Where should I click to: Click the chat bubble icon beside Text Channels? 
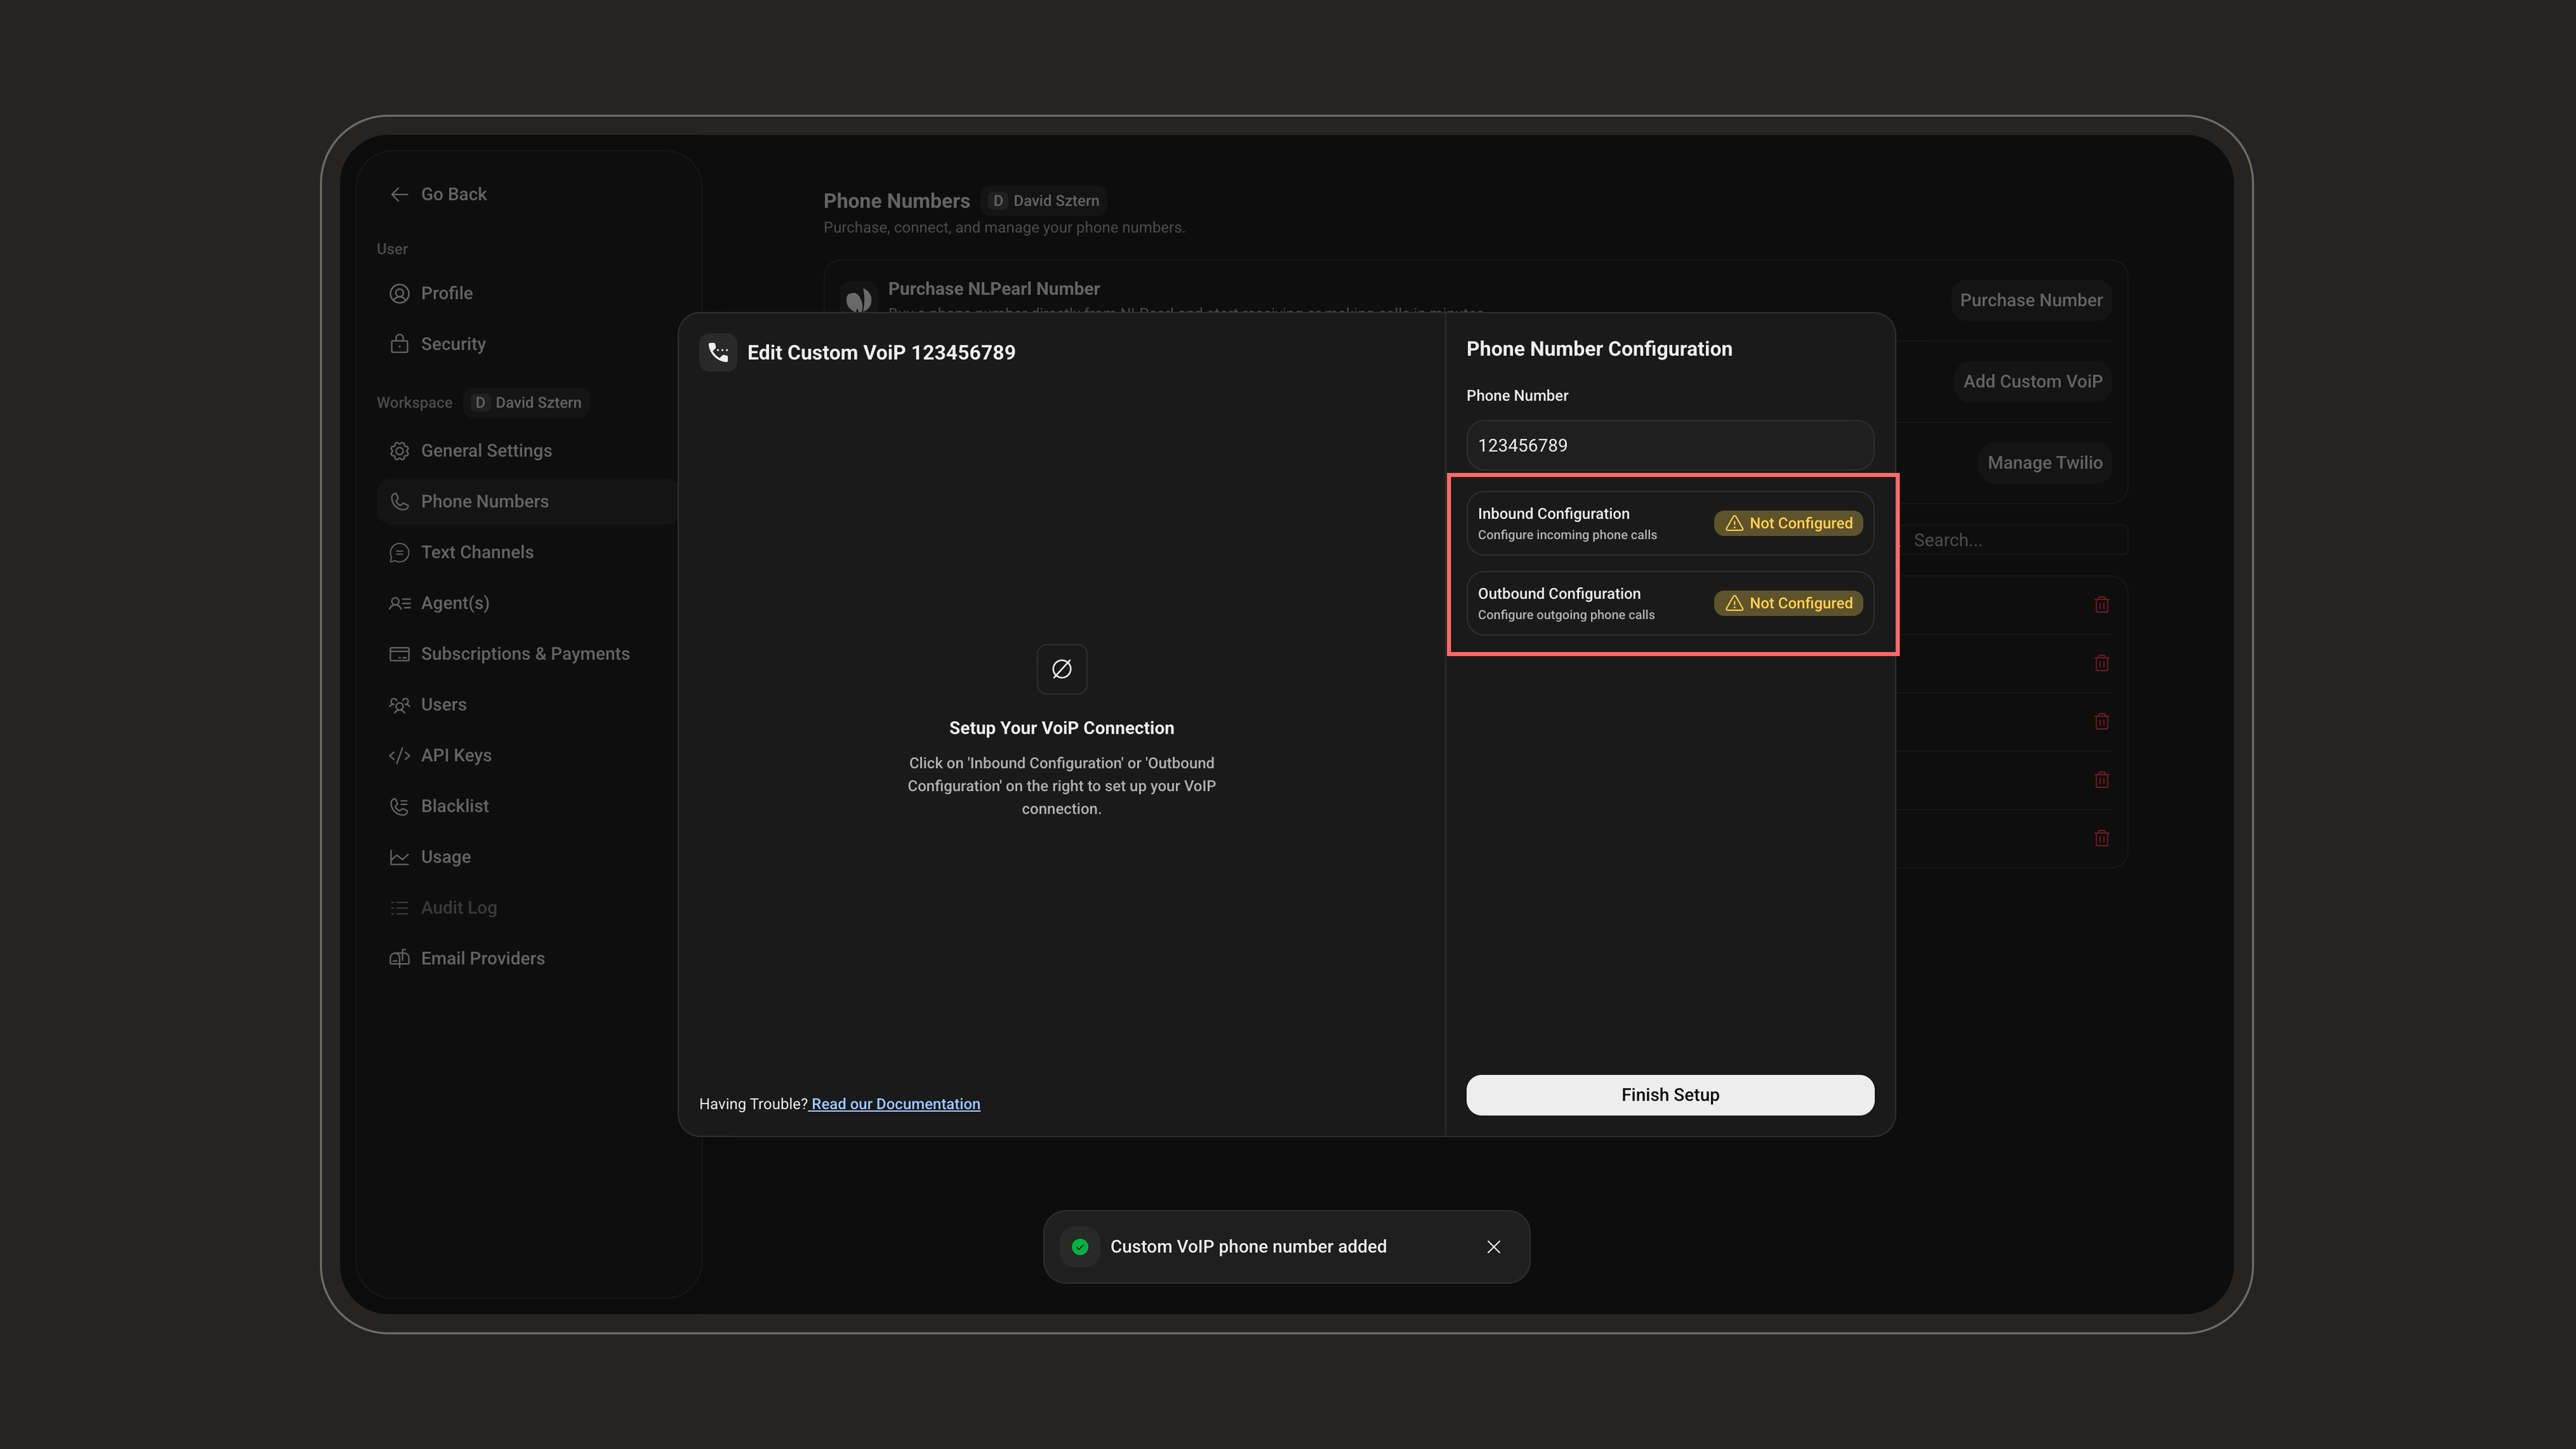coord(399,553)
